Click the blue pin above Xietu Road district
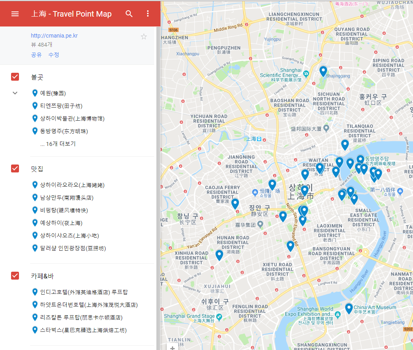Screen dimensions: 413x350 (x=290, y=246)
